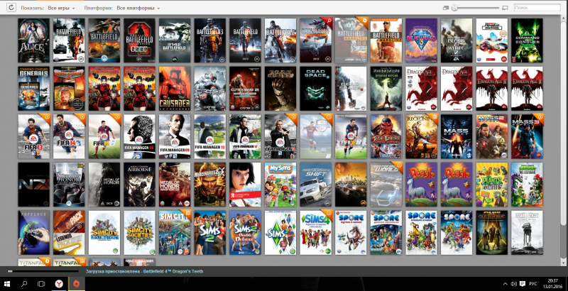Select the green Command & Conquer tile

pos(527,40)
